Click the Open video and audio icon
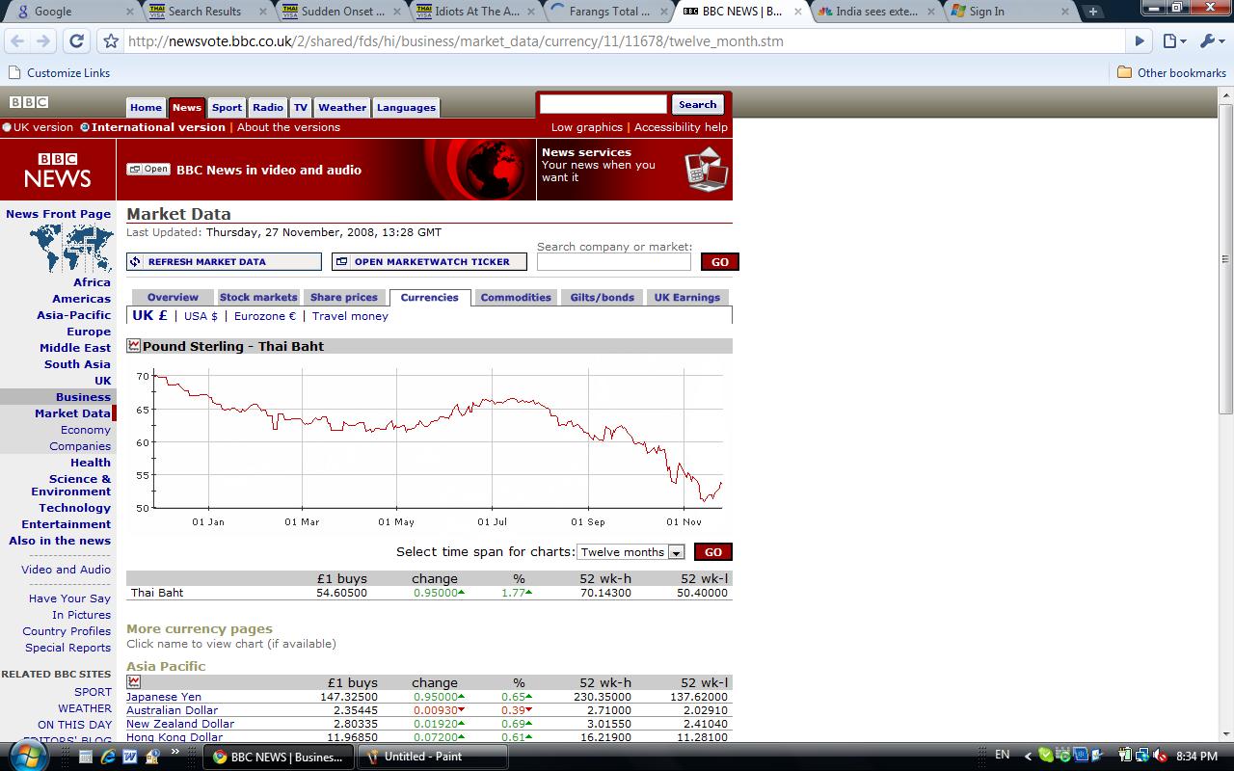Screen dimensions: 1234x771 (148, 169)
